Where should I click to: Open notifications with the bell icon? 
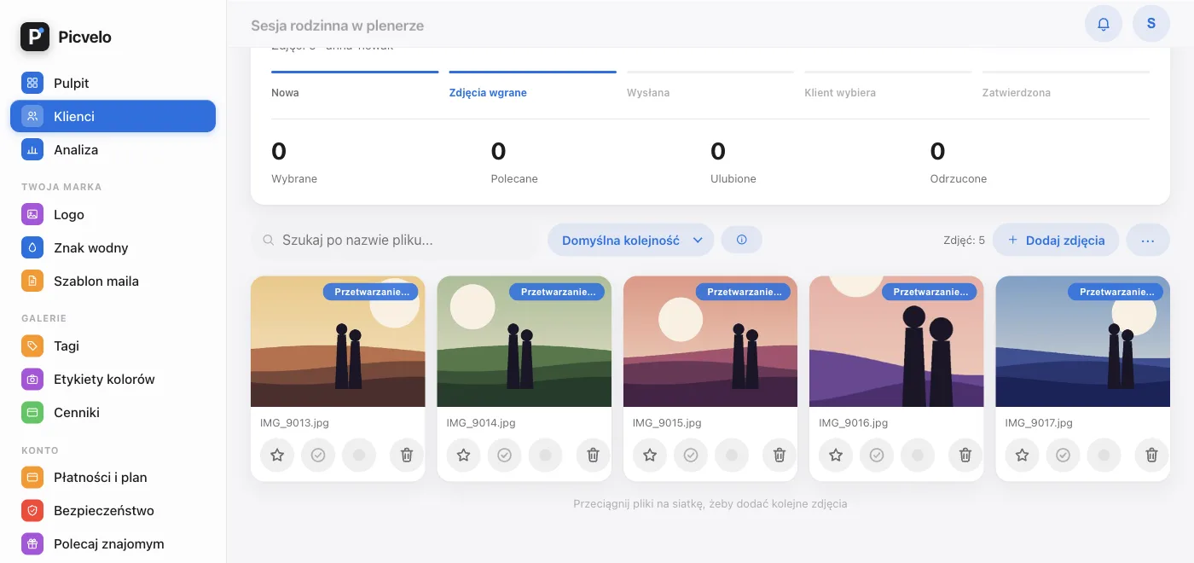[1104, 24]
